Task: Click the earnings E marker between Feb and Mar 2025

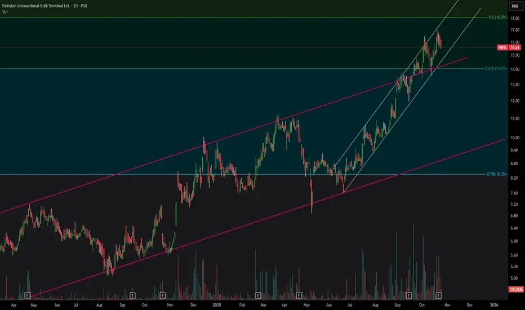Action: (x=258, y=295)
